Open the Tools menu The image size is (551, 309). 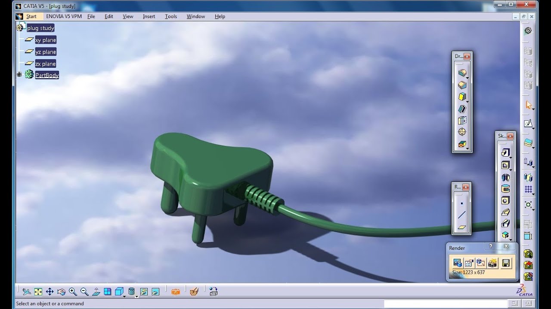point(171,16)
